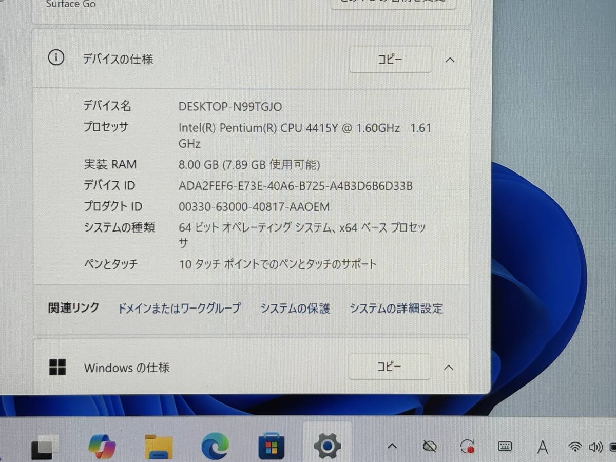Collapse the デバイスの仕様 section chevron
This screenshot has width=616, height=462.
pos(450,60)
